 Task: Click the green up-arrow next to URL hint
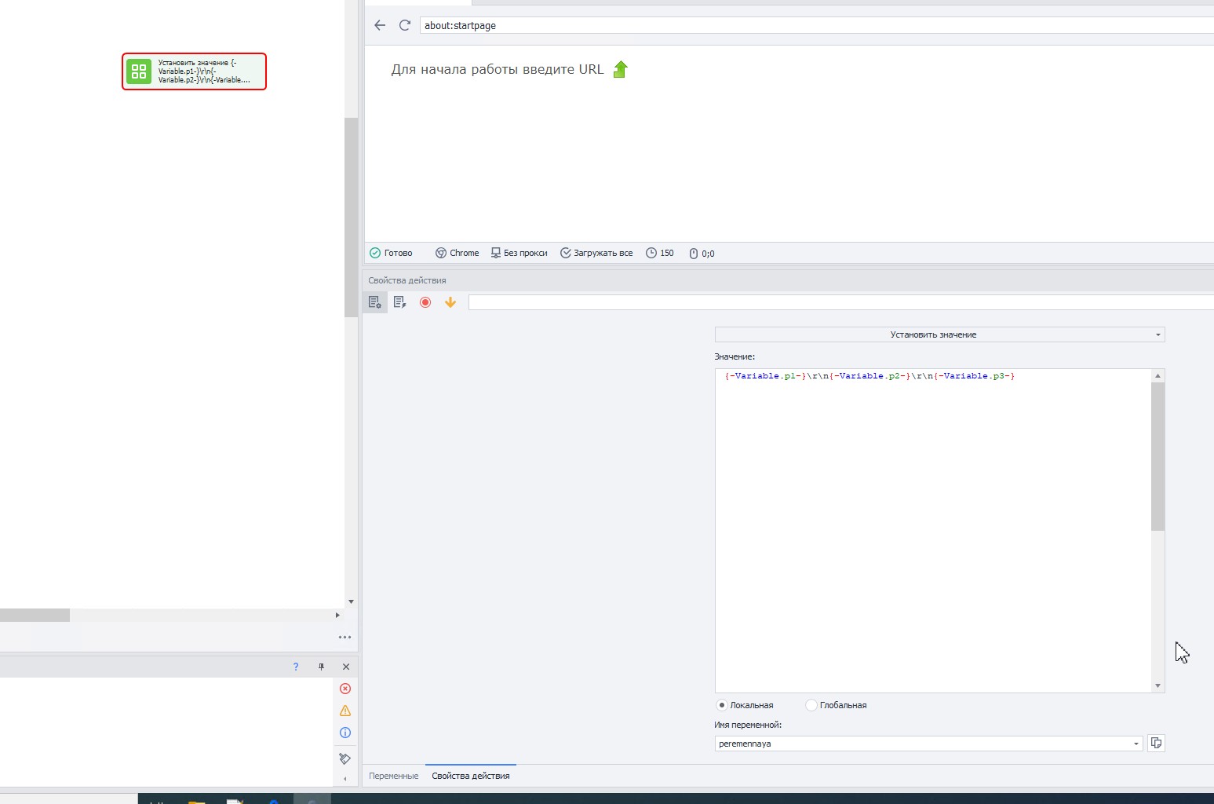click(620, 69)
